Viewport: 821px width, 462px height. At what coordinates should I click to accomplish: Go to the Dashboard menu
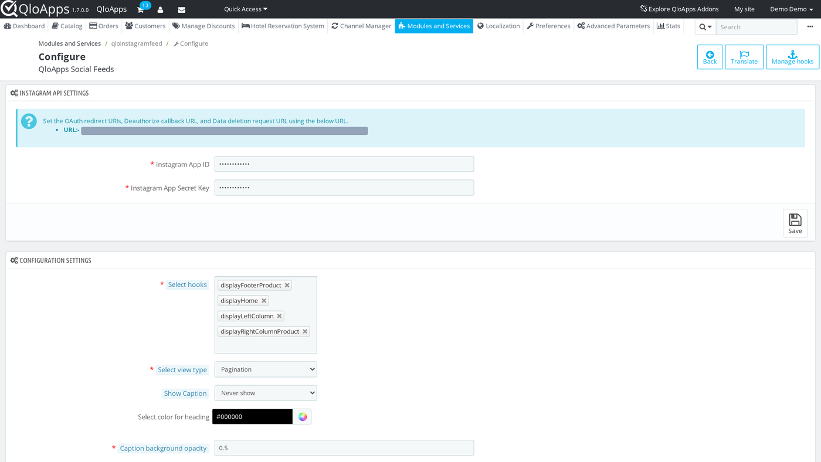coord(24,26)
